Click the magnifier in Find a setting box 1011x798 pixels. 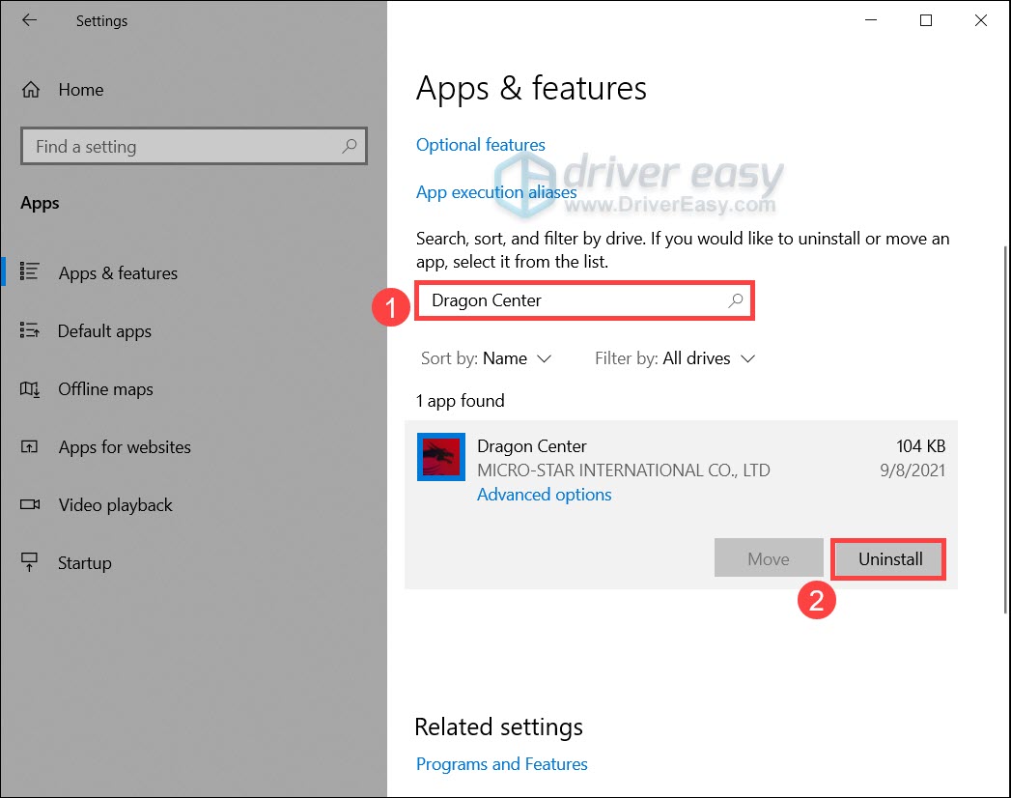click(349, 147)
